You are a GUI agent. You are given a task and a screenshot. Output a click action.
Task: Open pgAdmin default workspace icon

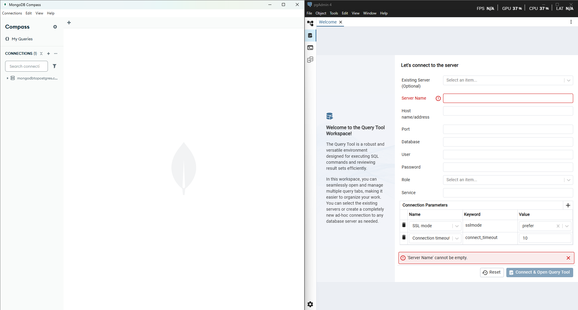310,23
